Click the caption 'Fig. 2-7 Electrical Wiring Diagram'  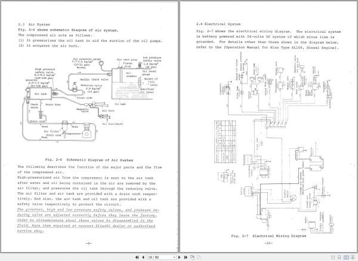(x=268, y=236)
